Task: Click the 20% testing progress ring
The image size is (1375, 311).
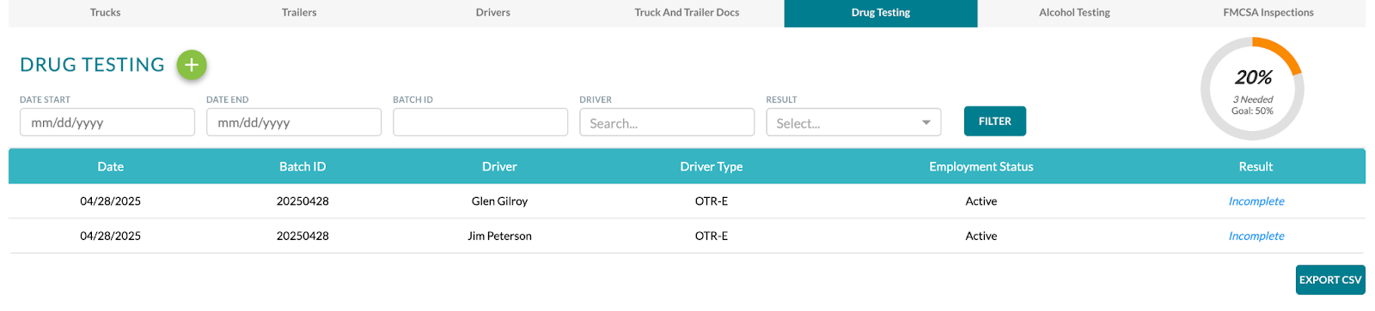Action: (x=1252, y=89)
